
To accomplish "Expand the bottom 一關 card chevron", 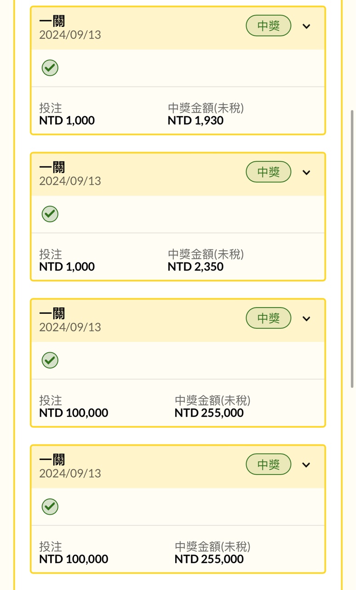I will [306, 465].
